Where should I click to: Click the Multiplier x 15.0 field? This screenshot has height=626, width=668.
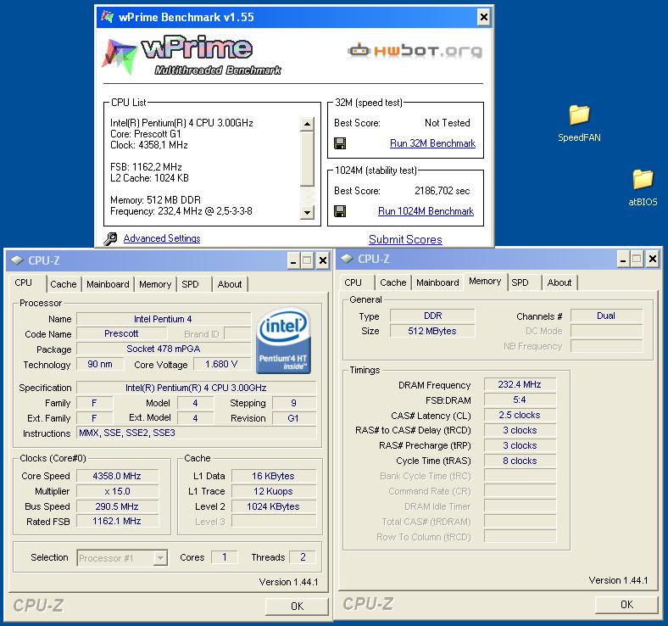[117, 491]
